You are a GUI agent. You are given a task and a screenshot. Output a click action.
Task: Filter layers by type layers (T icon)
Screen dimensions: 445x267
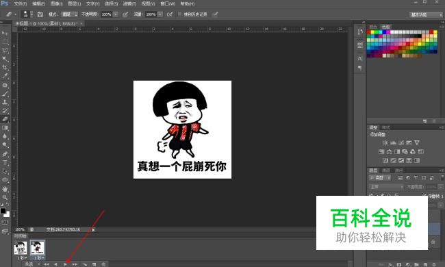pyautogui.click(x=416, y=178)
